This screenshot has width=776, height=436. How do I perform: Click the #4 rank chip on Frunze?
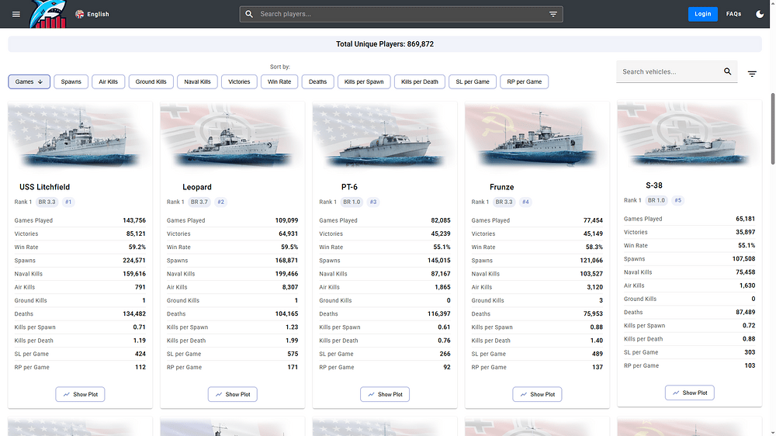point(525,202)
